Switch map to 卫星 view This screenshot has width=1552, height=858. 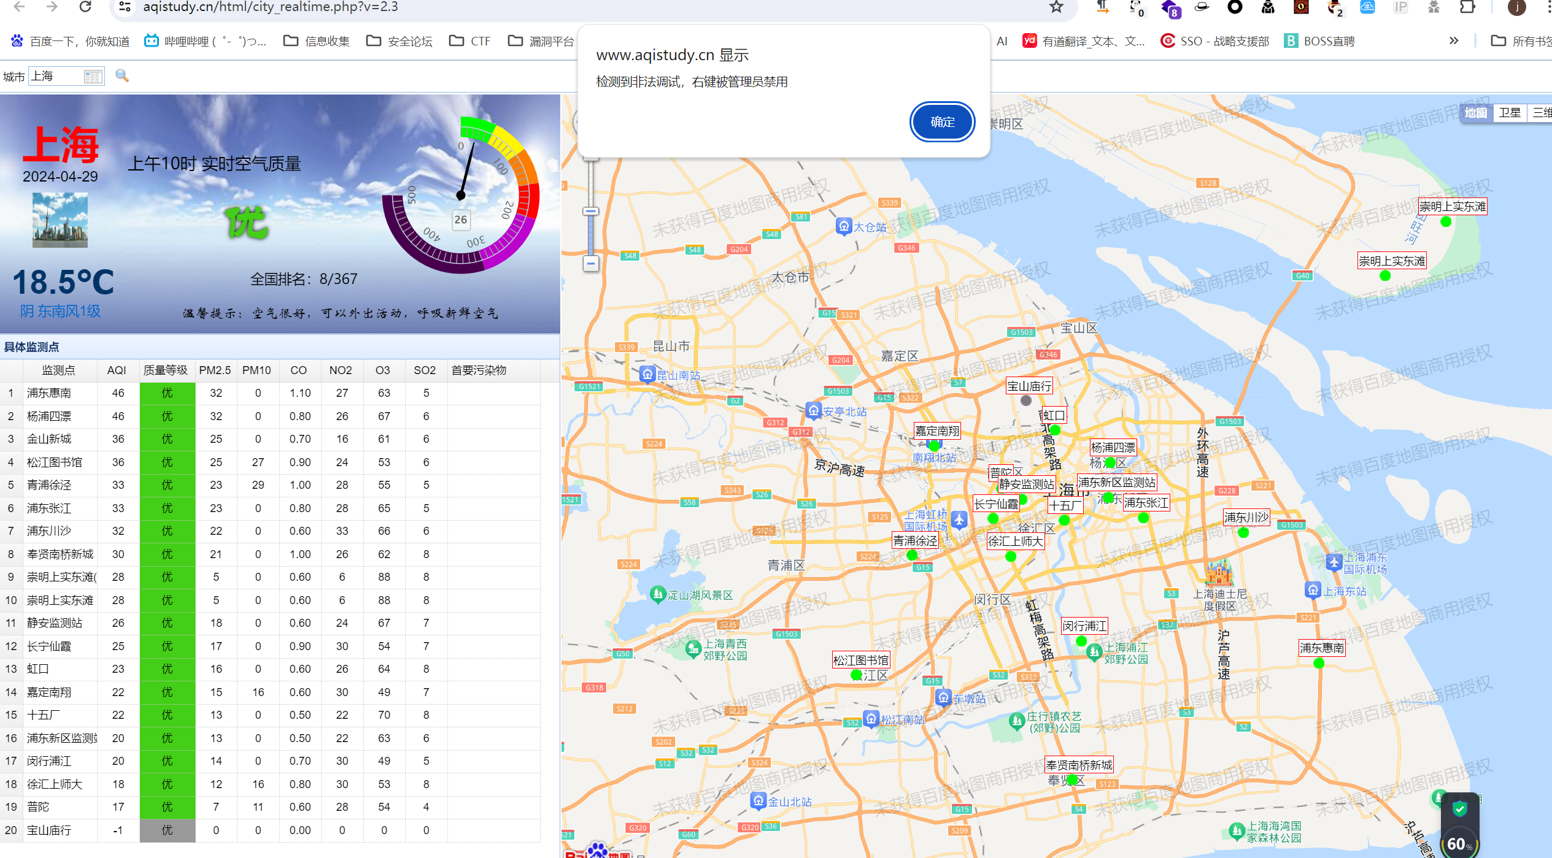1509,113
